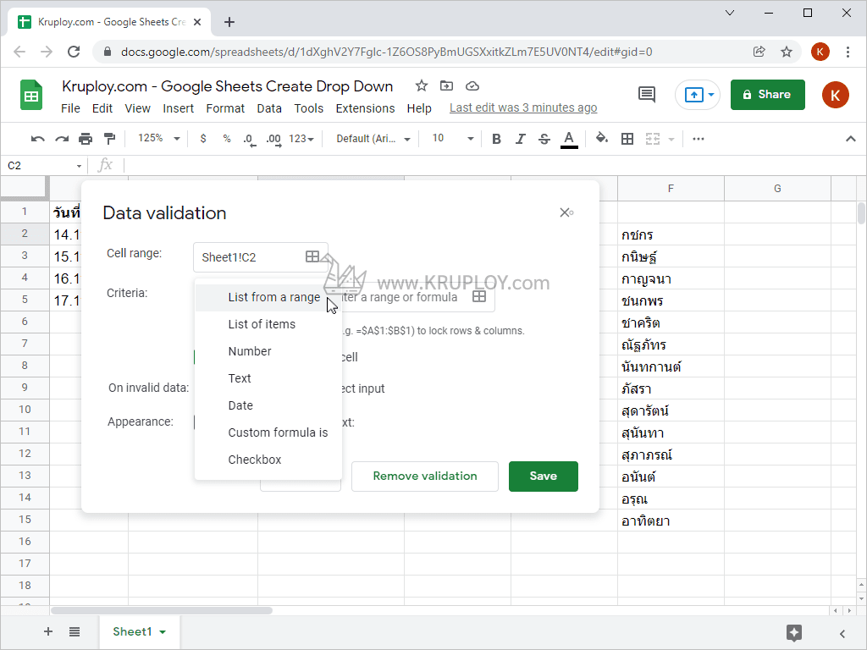Open the Chrome tab search chevron
This screenshot has width=867, height=650.
730,13
